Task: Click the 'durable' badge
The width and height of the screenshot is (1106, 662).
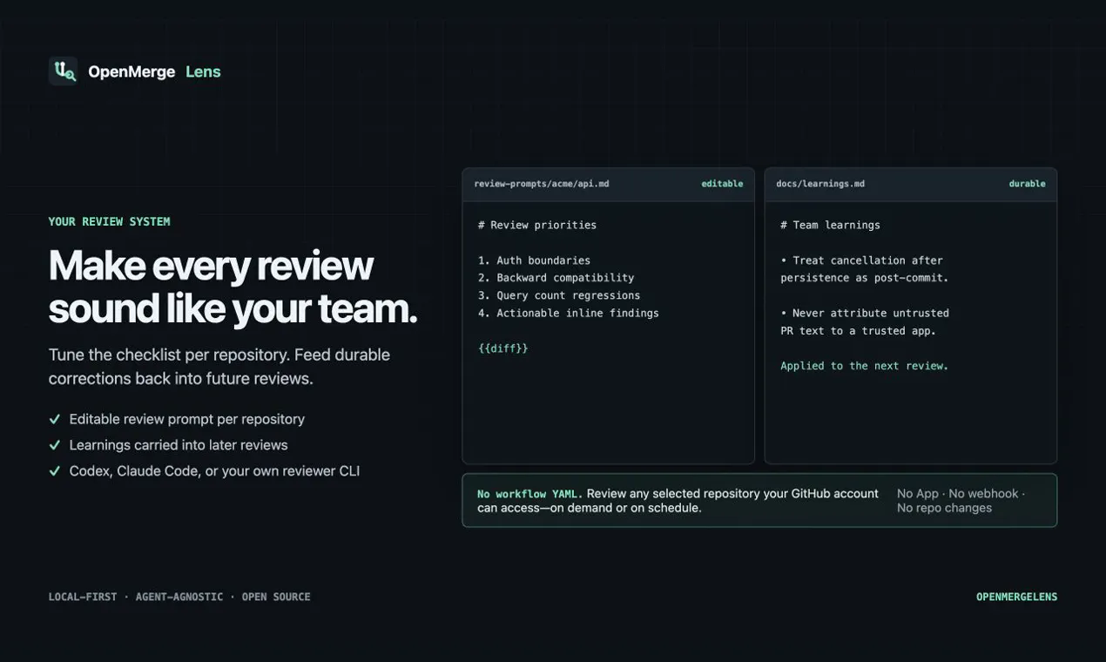Action: pos(1027,184)
